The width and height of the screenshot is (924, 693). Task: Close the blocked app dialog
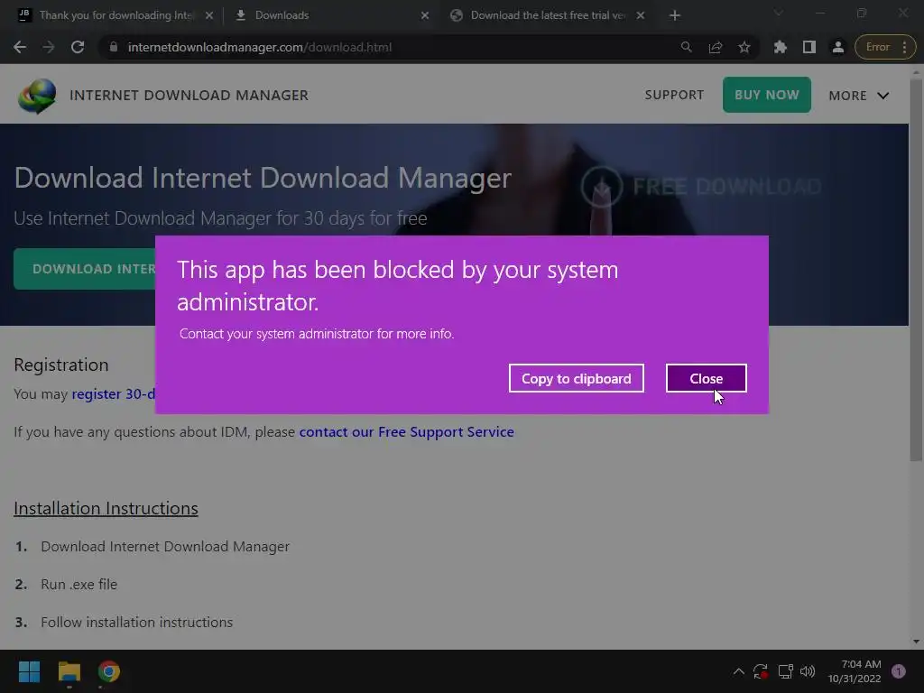(x=706, y=378)
